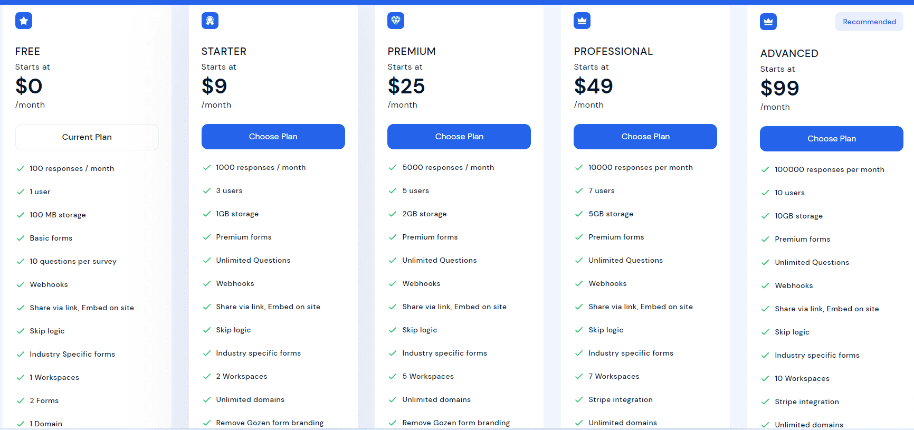The width and height of the screenshot is (914, 430).
Task: Select Choose Plan under Professional
Action: pyautogui.click(x=645, y=136)
